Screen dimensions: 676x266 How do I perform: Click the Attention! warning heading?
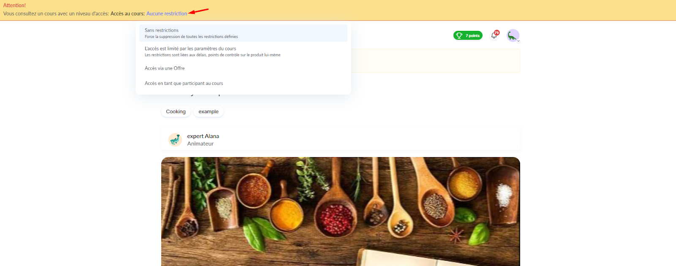coord(14,5)
